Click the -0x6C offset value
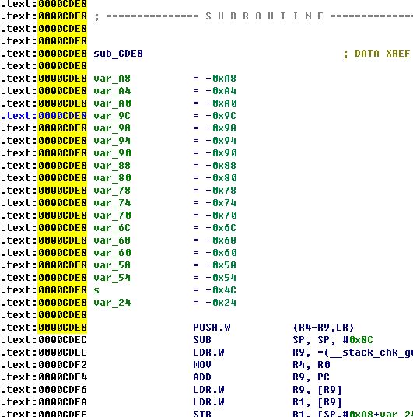413x417 pixels. coord(221,228)
